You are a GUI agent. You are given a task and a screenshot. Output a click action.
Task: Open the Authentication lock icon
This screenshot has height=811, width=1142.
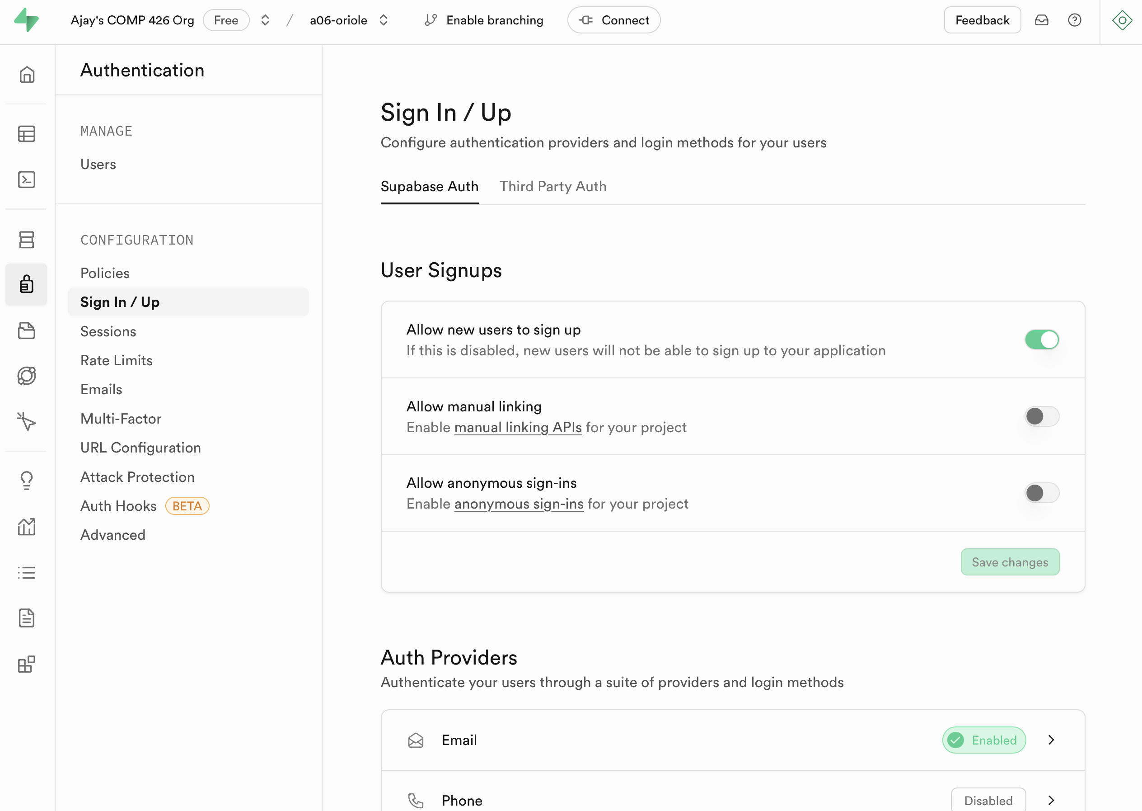tap(27, 284)
